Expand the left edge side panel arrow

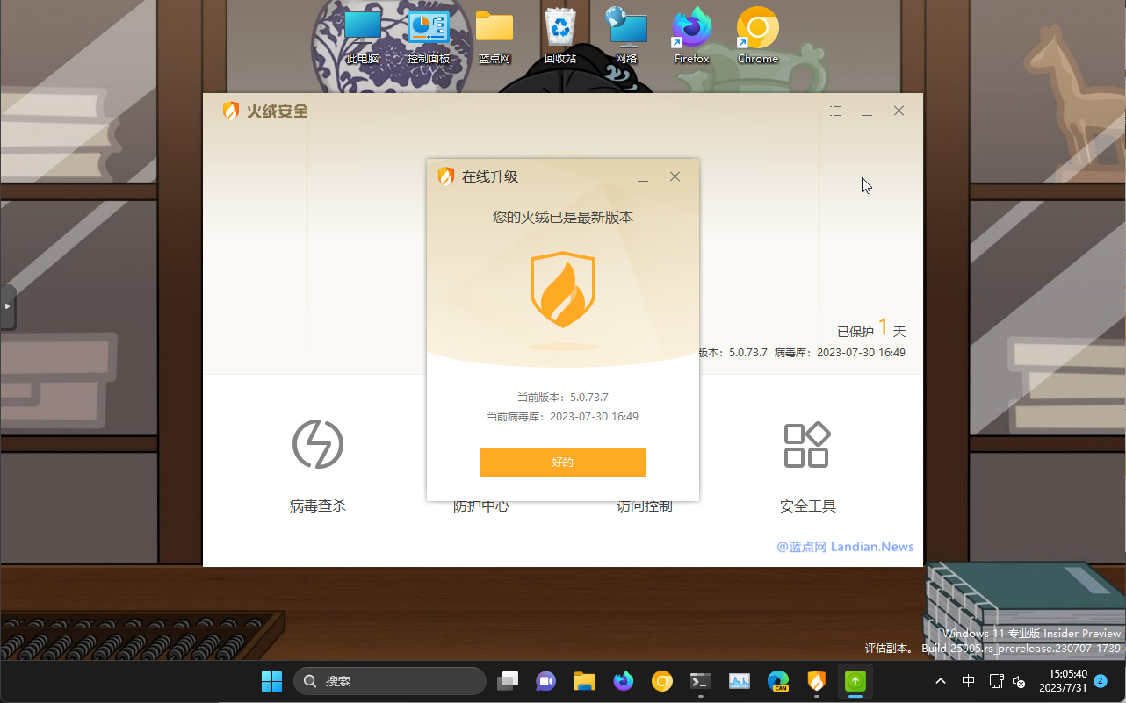7,306
